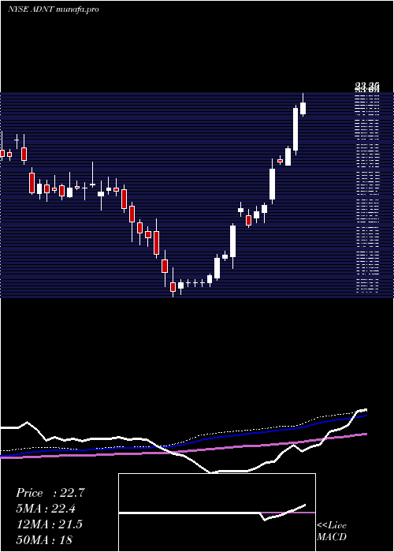The width and height of the screenshot is (394, 552).
Task: Click the Price : 22.7 value
Action: pos(50,493)
